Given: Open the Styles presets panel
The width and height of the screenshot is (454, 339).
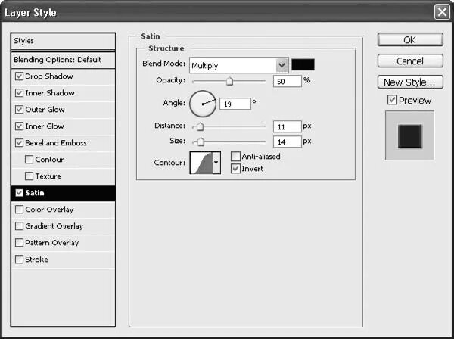Looking at the screenshot, I should (63, 41).
